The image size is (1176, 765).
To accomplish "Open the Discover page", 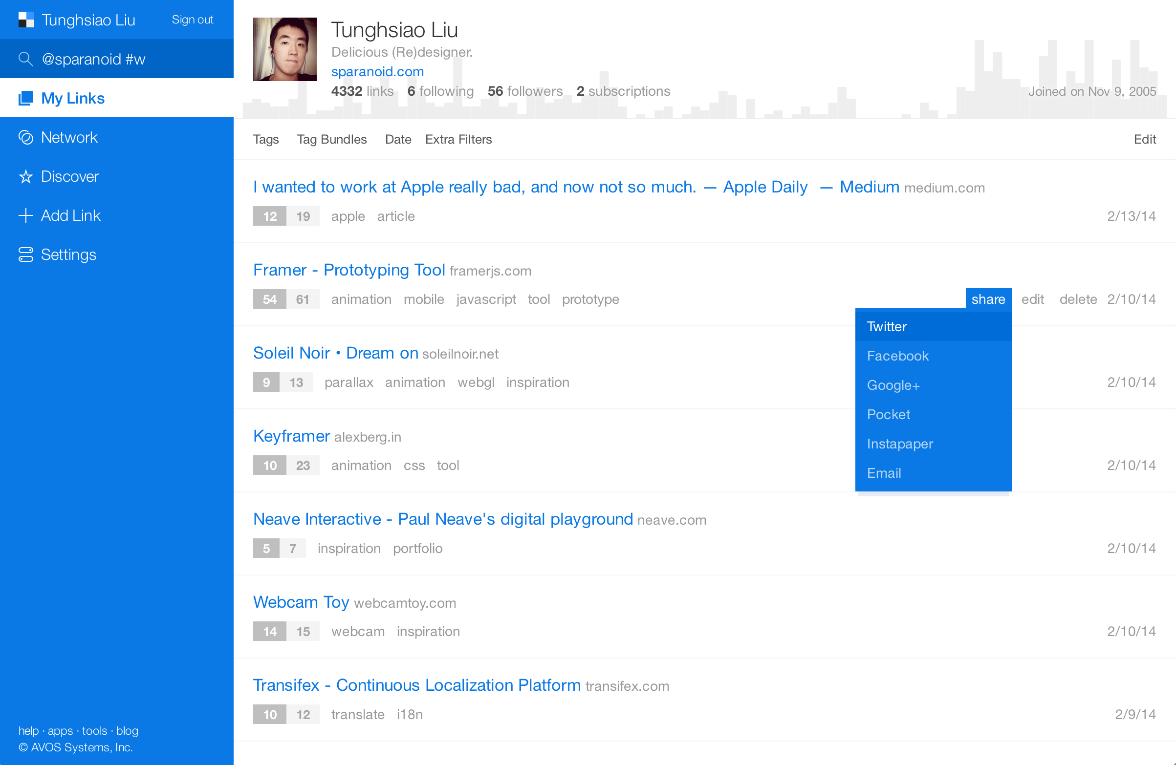I will 117,176.
